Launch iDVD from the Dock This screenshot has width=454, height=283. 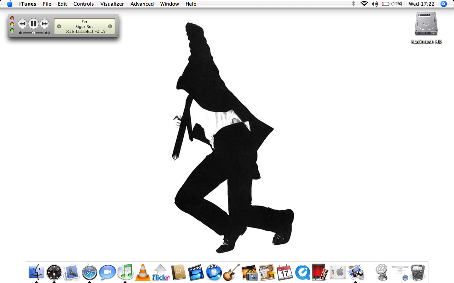click(x=214, y=272)
